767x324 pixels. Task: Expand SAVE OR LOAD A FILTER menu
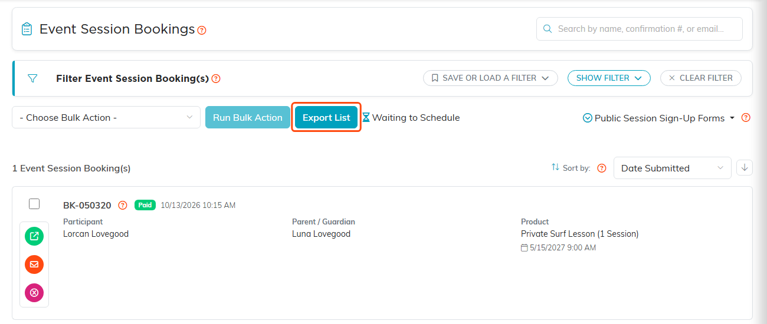tap(490, 78)
